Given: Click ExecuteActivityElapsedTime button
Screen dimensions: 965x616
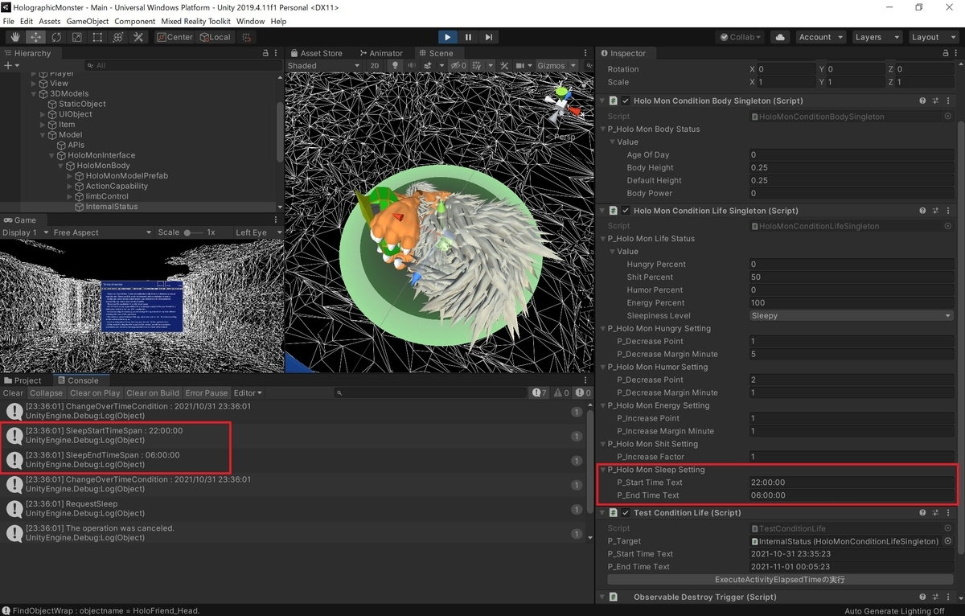Looking at the screenshot, I should point(780,580).
